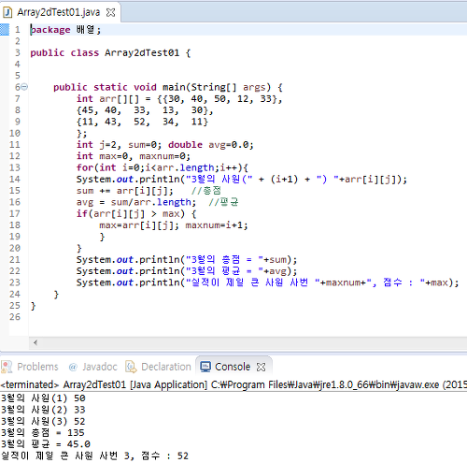Click the blue marker beside line 1
467x463 pixels.
point(5,30)
